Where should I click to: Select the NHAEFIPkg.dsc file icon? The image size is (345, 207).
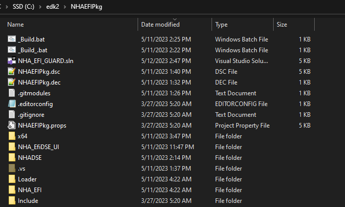click(12, 71)
